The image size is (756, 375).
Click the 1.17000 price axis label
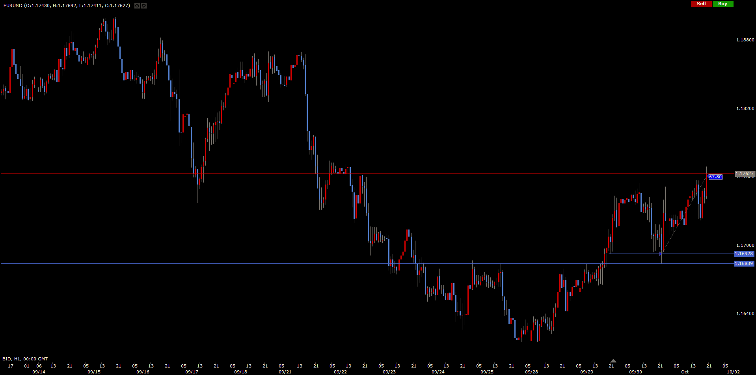[x=745, y=245]
